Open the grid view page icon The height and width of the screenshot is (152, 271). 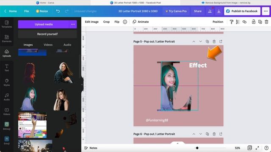tap(249, 148)
